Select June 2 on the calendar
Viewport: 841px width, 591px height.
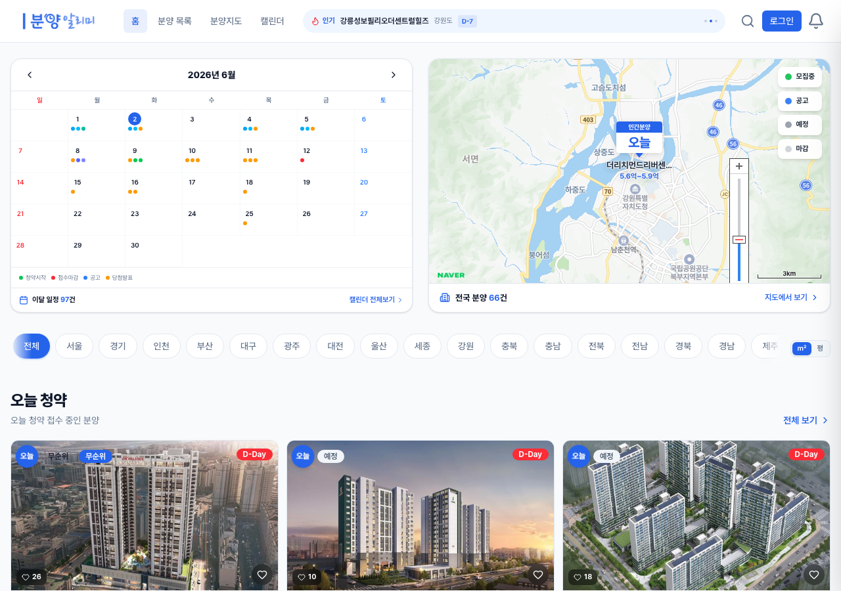pos(154,125)
